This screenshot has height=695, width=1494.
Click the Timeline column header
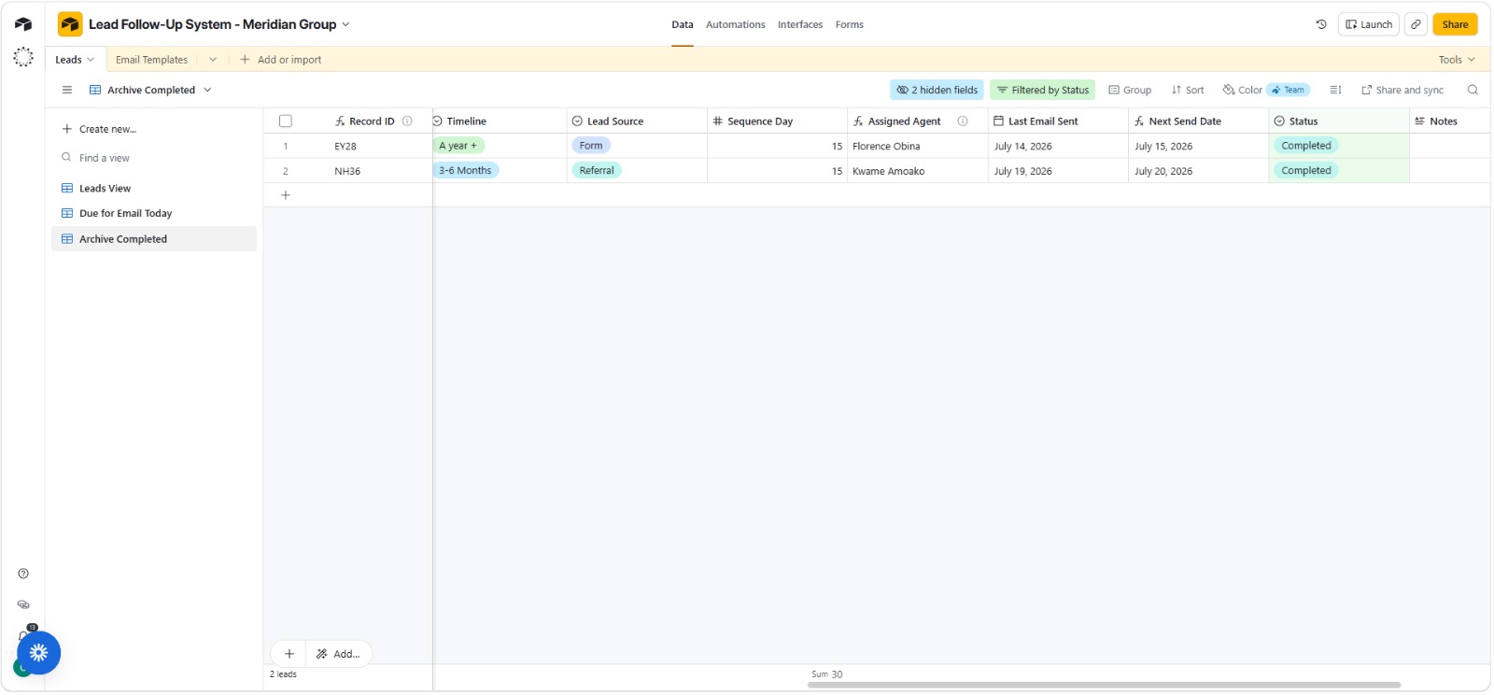500,121
